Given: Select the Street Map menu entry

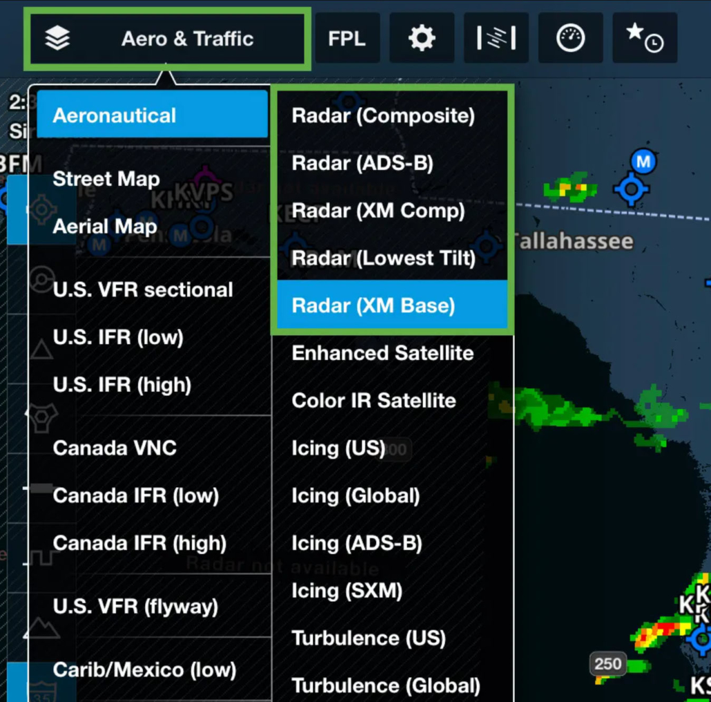Looking at the screenshot, I should pos(106,178).
